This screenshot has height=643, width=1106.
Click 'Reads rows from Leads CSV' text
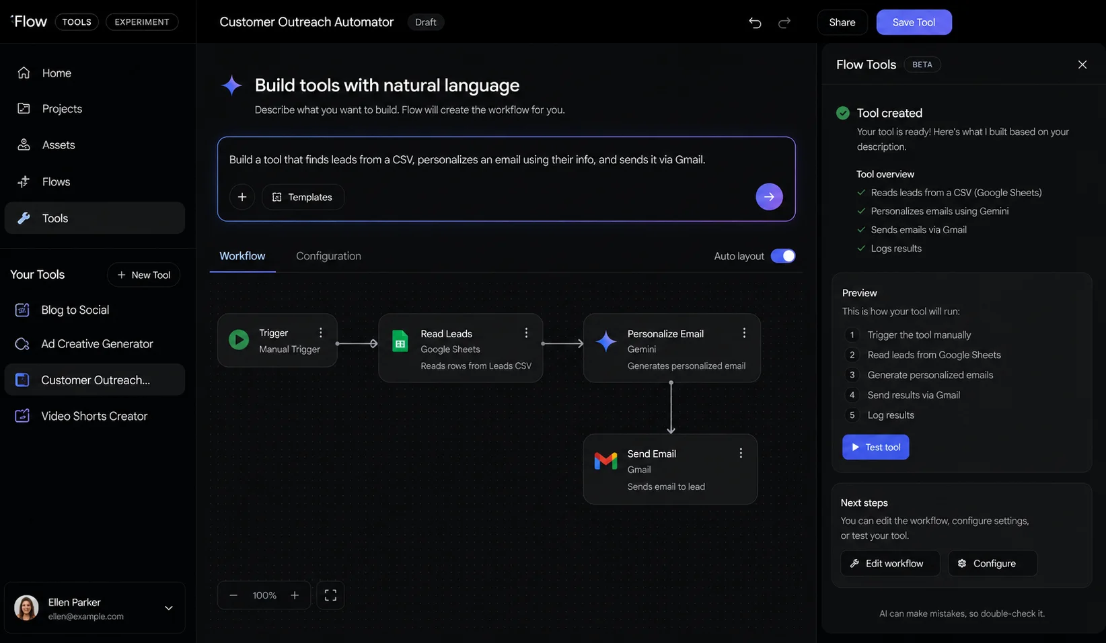pos(476,366)
